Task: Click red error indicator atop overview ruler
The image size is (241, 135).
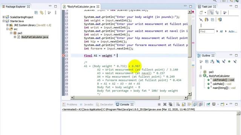Action: pos(193,12)
